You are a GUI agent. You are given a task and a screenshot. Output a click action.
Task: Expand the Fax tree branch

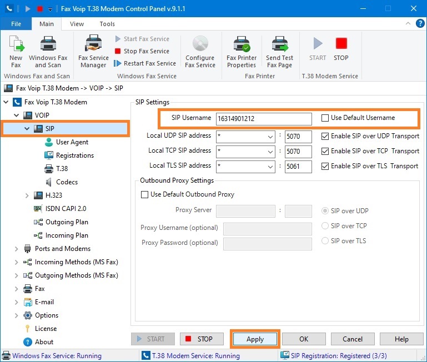[16, 289]
